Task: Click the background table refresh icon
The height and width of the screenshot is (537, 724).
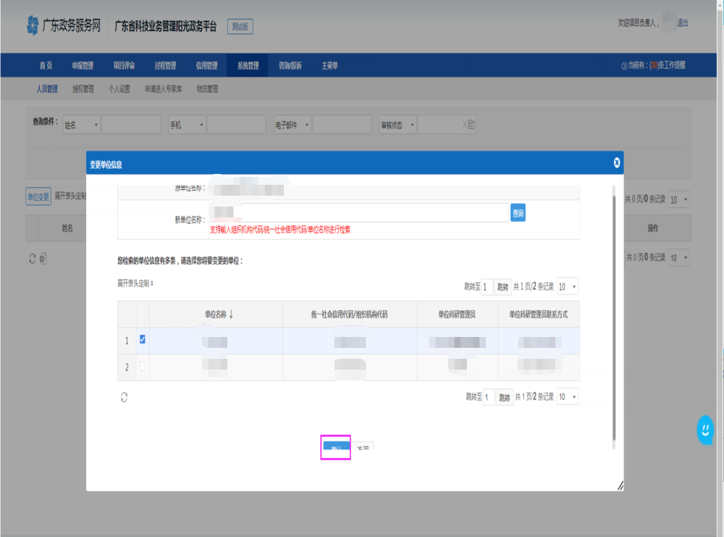Action: (32, 258)
